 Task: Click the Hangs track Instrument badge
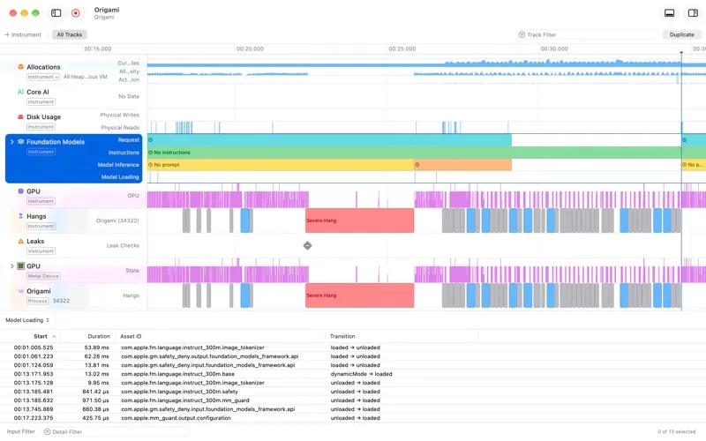point(41,227)
